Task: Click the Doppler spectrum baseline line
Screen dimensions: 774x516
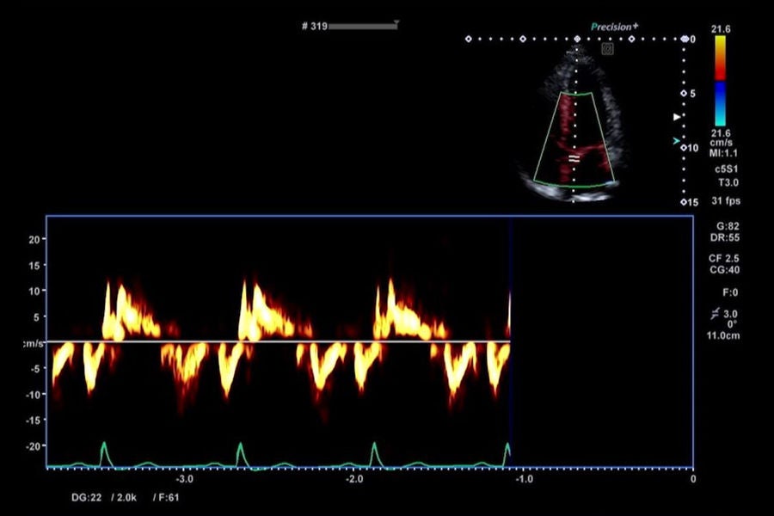Action: [278, 341]
